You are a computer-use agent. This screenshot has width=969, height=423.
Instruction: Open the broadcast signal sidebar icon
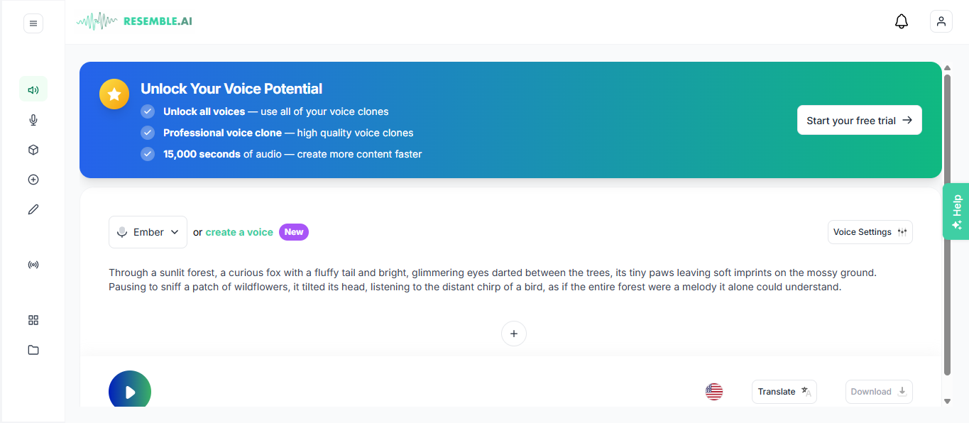click(x=33, y=265)
